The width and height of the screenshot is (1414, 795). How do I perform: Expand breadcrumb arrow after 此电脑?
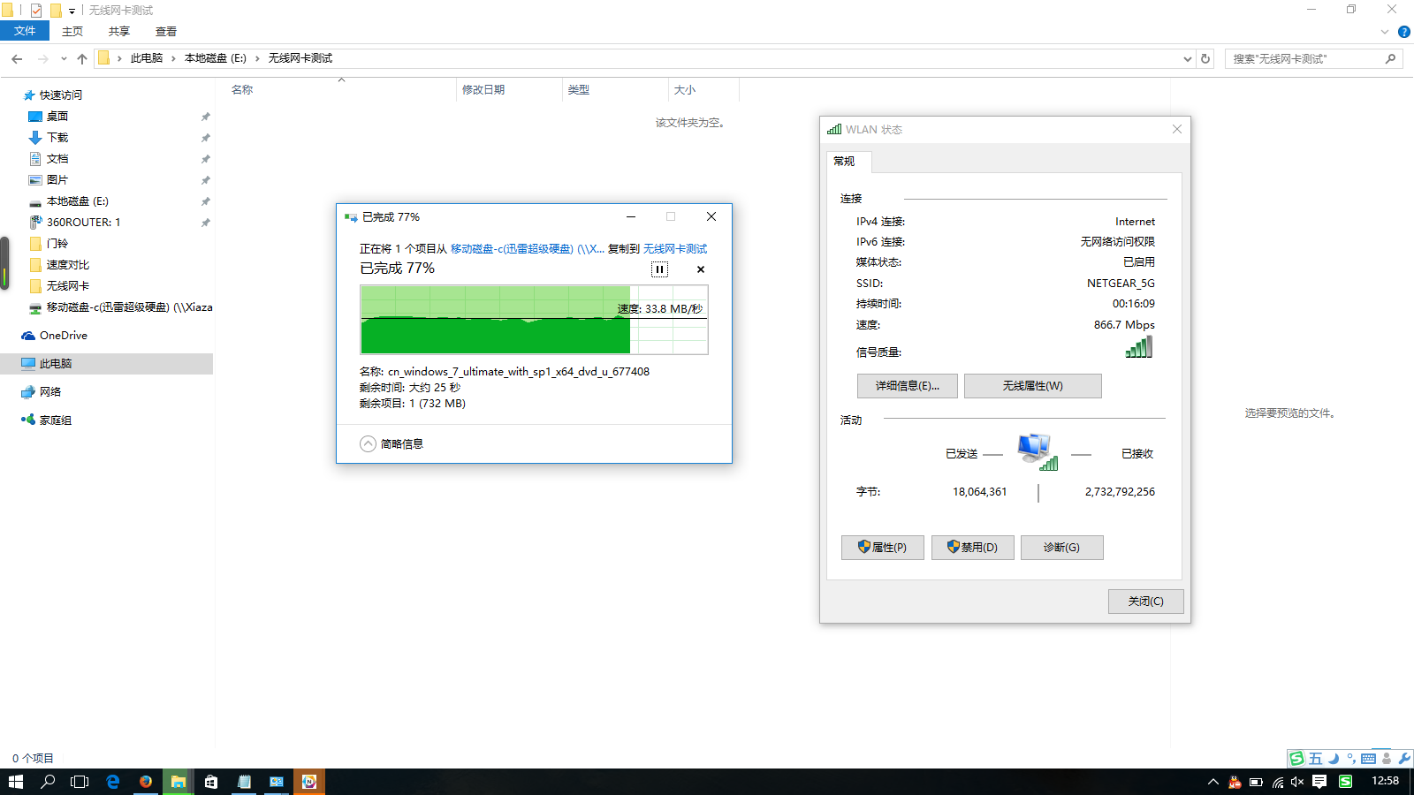(173, 58)
